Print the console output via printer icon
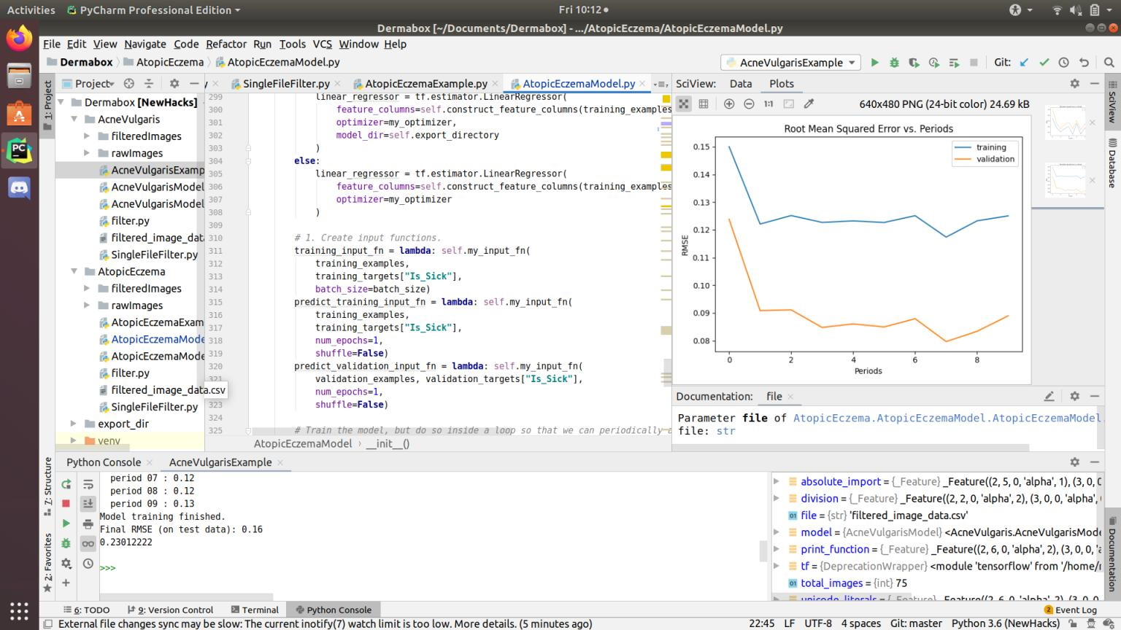1121x630 pixels. click(88, 524)
